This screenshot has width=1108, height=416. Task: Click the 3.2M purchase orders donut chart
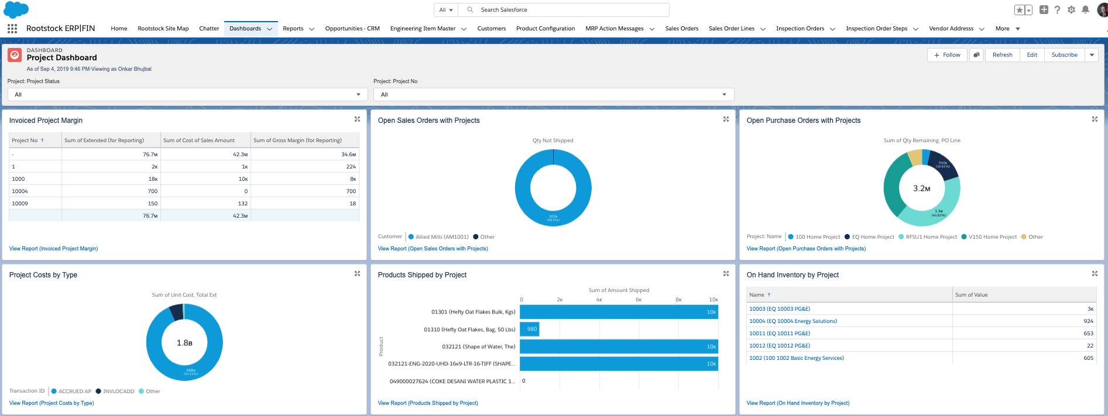pos(921,188)
